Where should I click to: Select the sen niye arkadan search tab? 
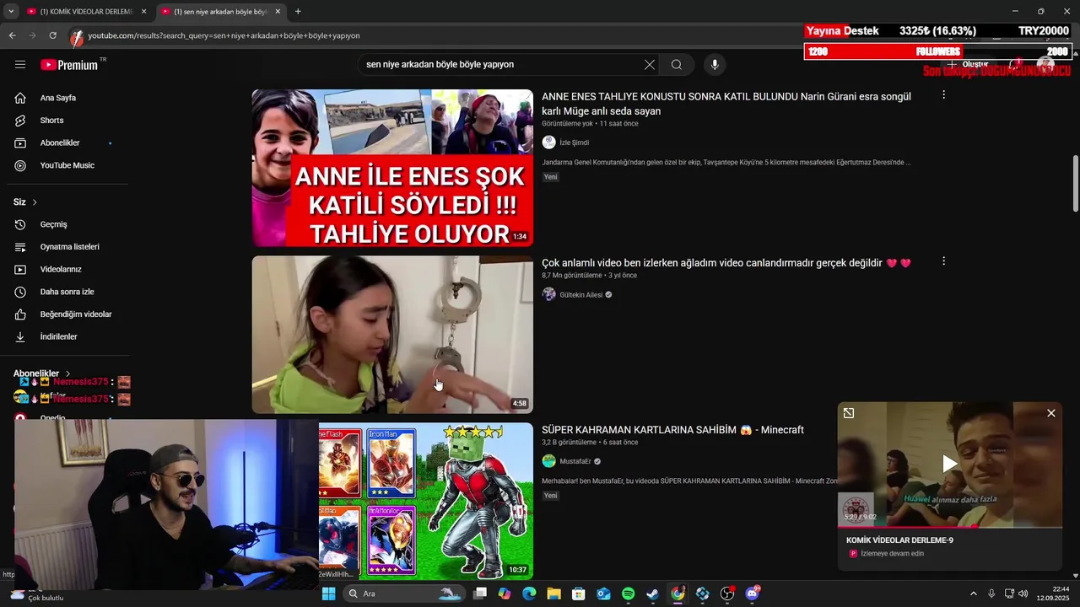coord(221,12)
